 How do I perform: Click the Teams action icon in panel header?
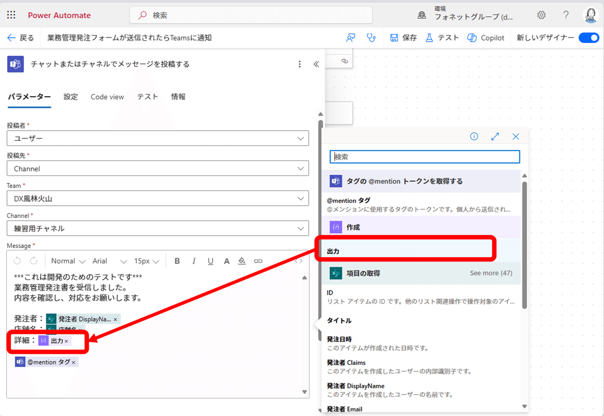(x=16, y=64)
